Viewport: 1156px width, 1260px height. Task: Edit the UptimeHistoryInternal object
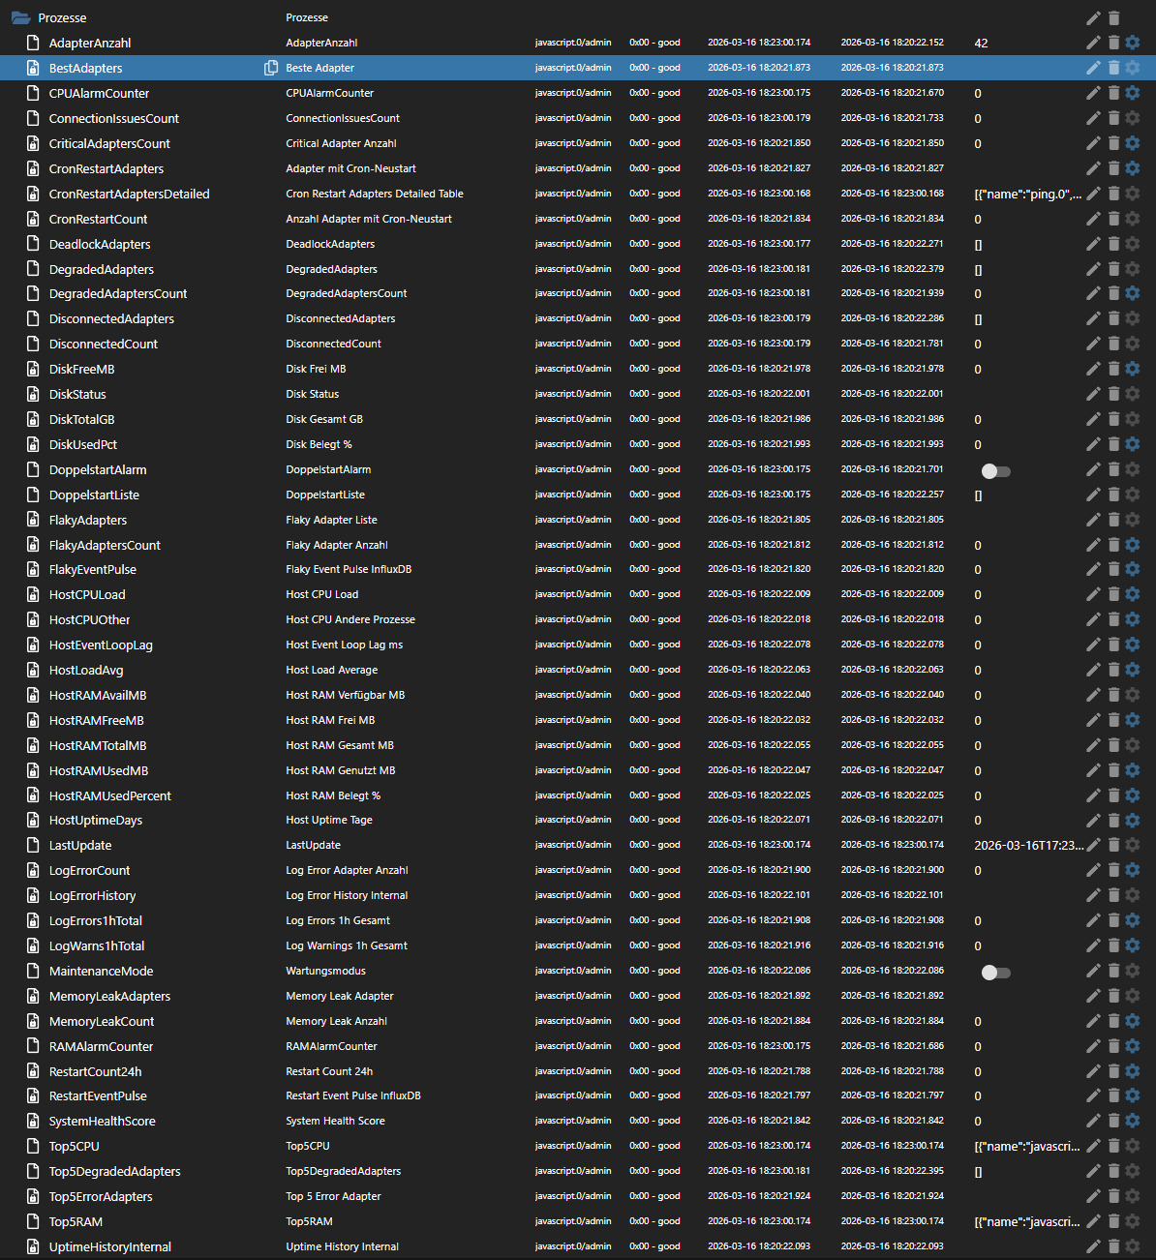(1093, 1246)
